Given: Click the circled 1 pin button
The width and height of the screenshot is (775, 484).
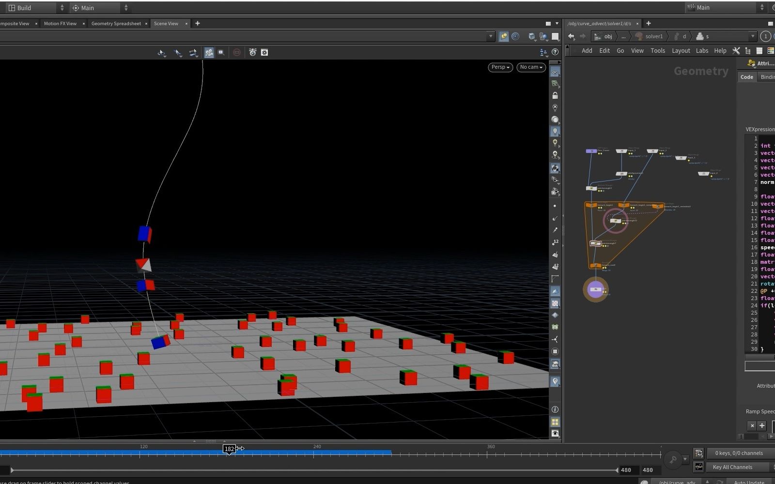Looking at the screenshot, I should 765,36.
